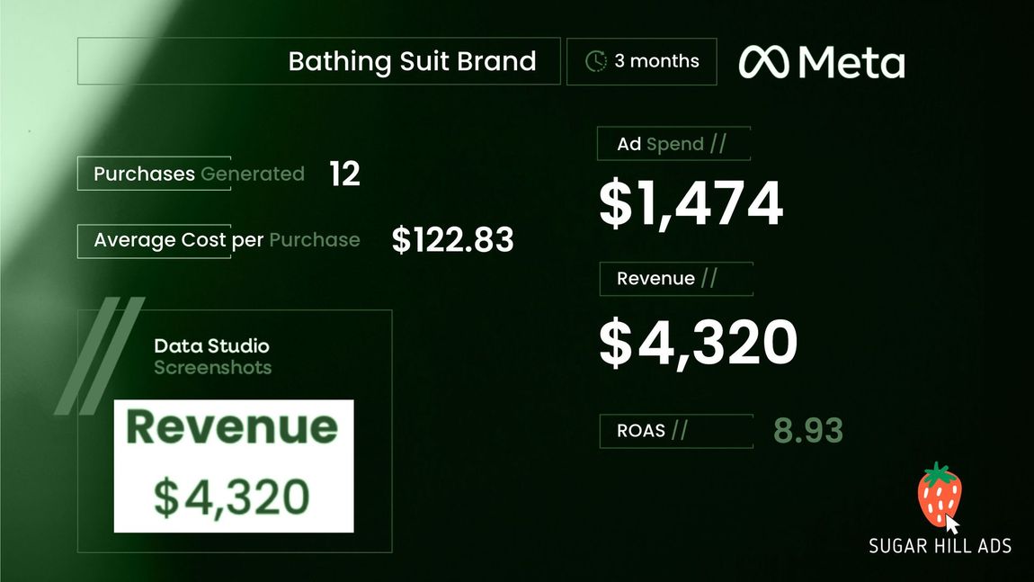Click the Average Cost per Purchase label

coord(227,240)
